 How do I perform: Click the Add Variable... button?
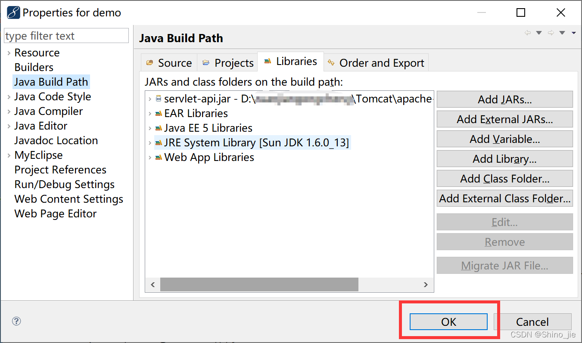504,139
